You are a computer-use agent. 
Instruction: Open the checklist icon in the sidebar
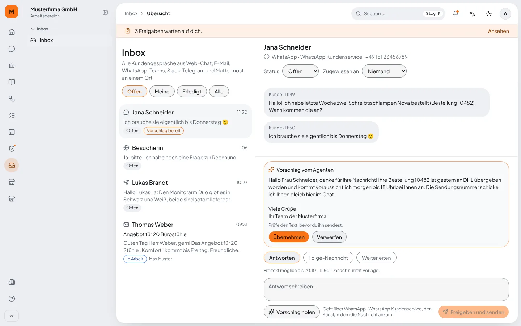(12, 115)
